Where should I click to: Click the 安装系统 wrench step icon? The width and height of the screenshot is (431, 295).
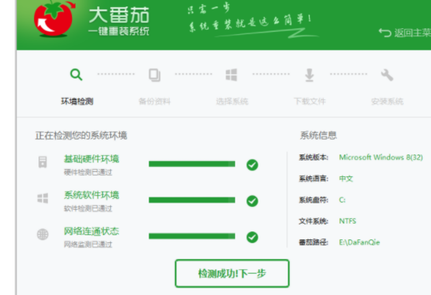[387, 75]
